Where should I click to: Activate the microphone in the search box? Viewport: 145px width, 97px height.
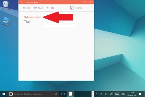point(56,94)
